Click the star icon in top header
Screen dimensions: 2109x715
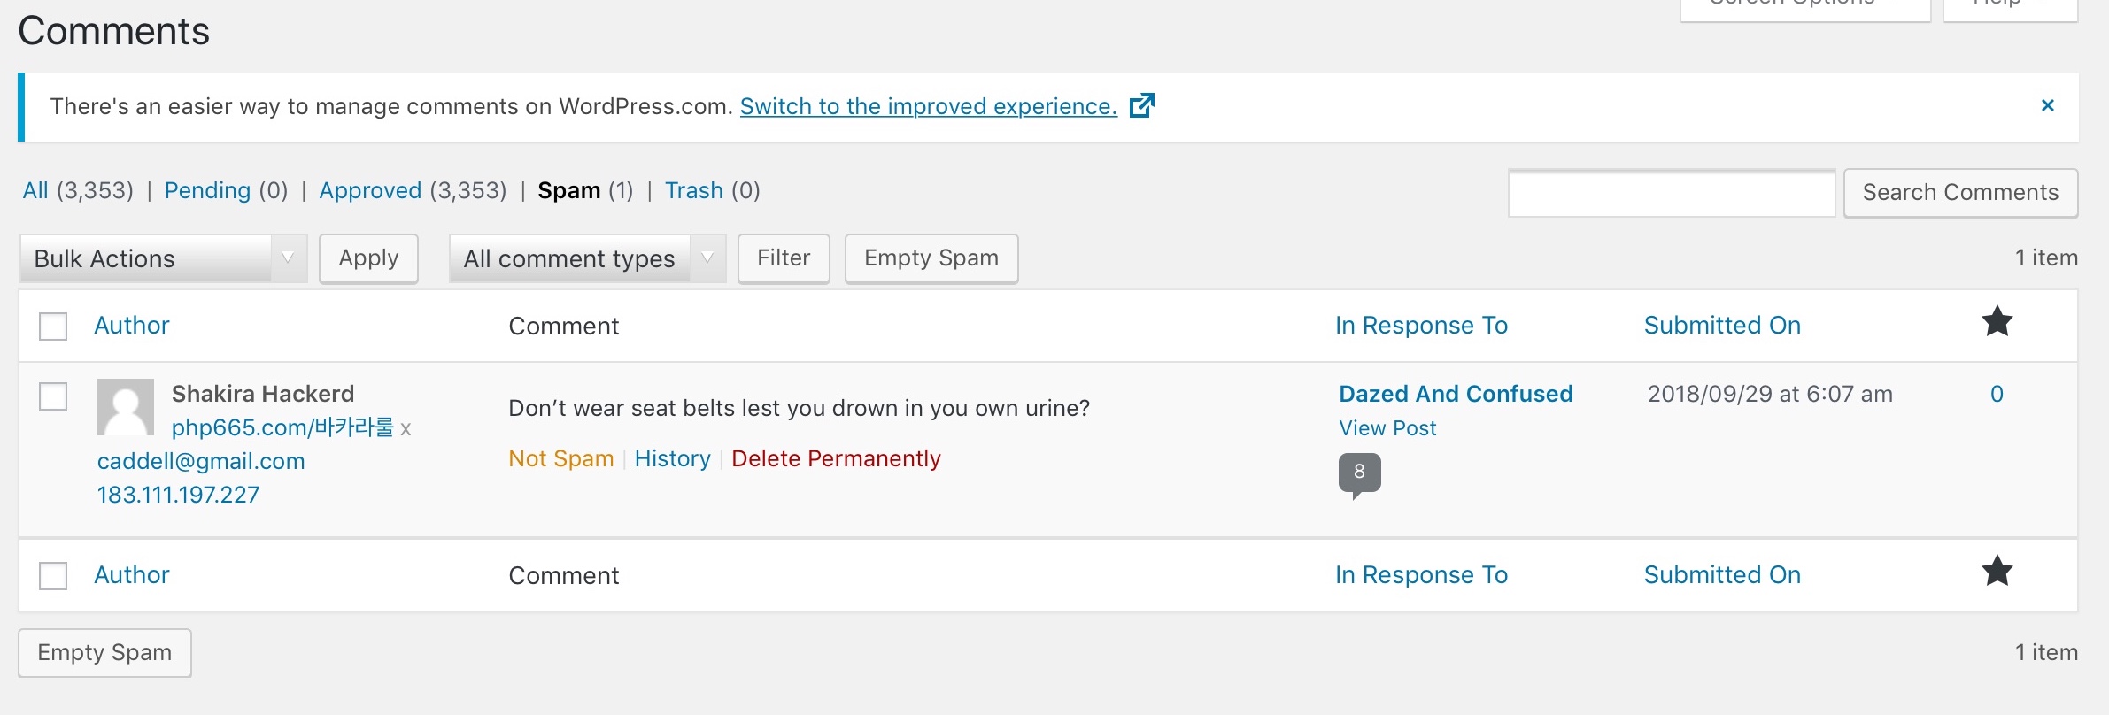1997,321
